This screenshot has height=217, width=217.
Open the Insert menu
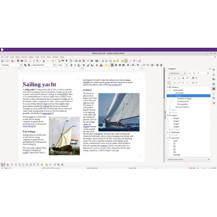point(18,57)
